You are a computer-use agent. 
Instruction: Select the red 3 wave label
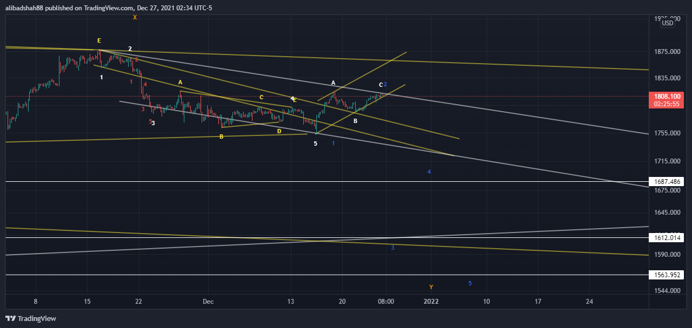click(143, 109)
